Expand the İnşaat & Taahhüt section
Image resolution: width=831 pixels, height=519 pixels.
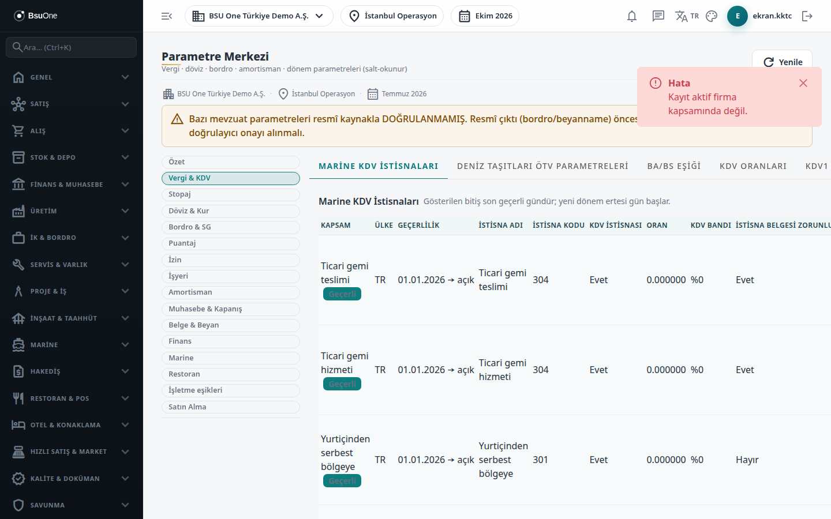point(72,318)
